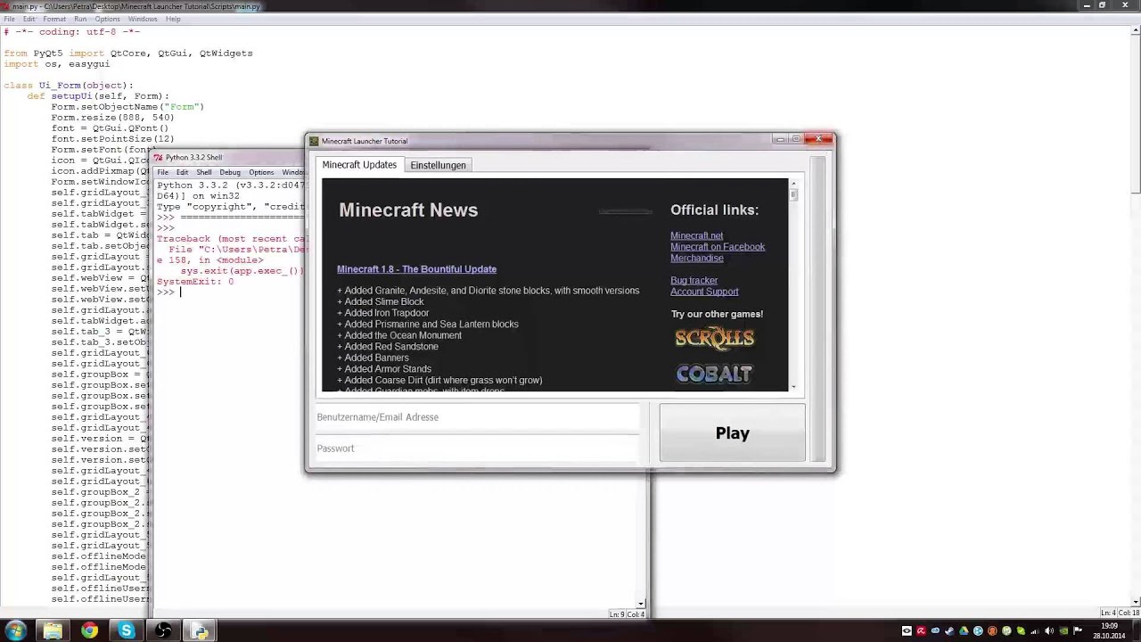The width and height of the screenshot is (1141, 642).
Task: Open Minecraft on Facebook link
Action: click(x=718, y=247)
